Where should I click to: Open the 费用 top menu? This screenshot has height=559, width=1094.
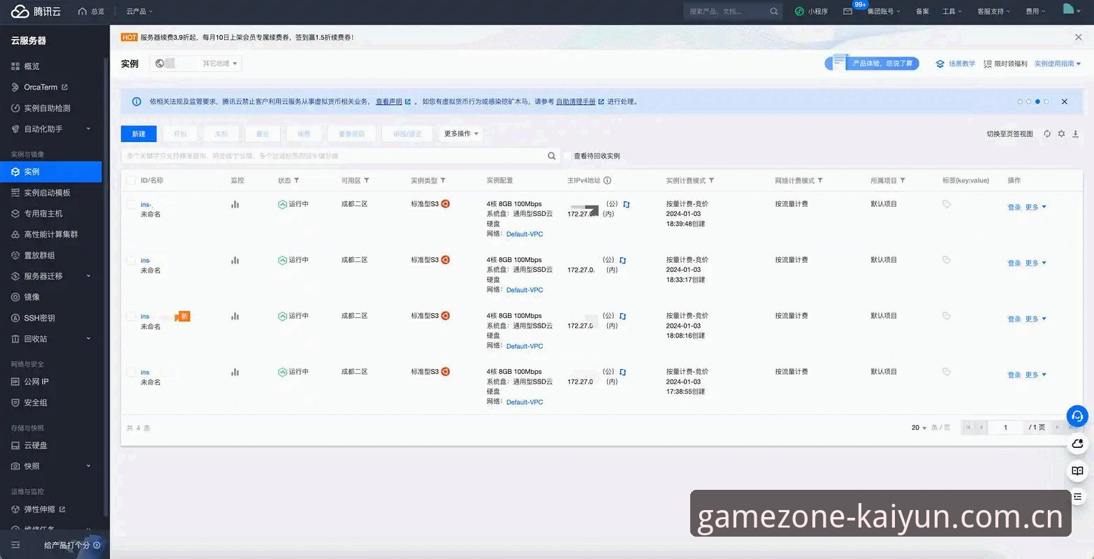[1035, 11]
